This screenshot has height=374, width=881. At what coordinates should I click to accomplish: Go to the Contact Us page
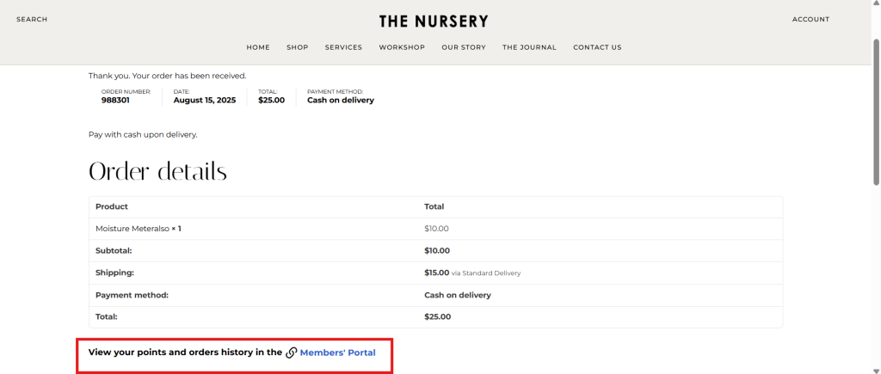tap(597, 47)
